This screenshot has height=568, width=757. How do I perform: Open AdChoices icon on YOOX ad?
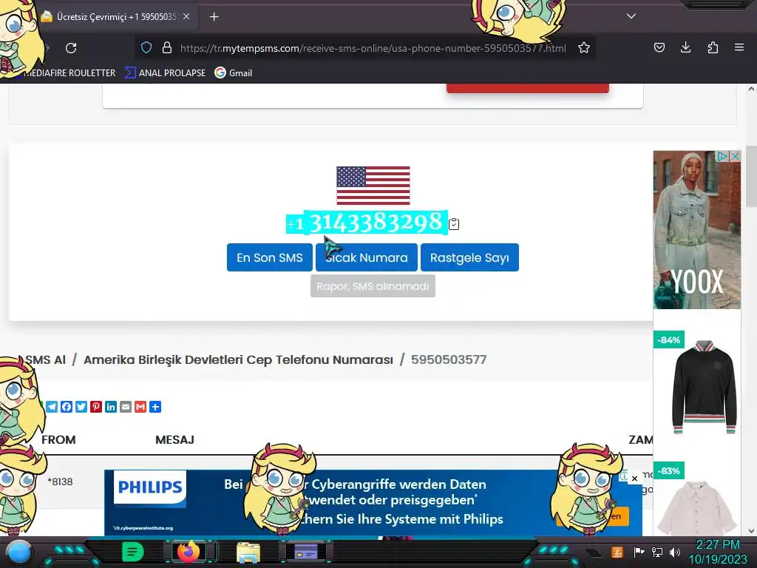coord(722,157)
